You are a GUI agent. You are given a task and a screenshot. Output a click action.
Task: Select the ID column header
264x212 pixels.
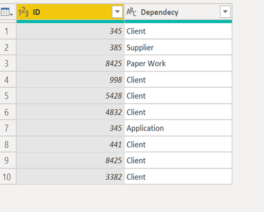coord(70,12)
